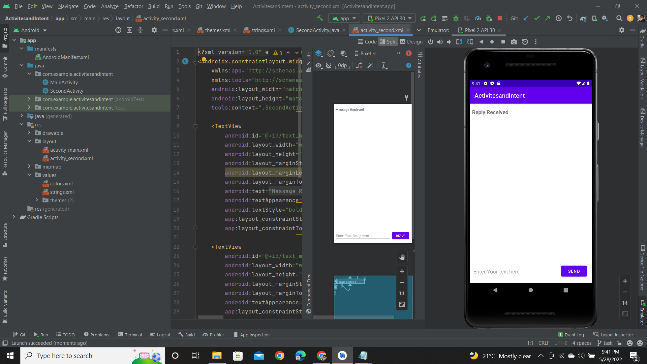The height and width of the screenshot is (364, 647).
Task: Switch editor to Design mode
Action: click(x=411, y=41)
